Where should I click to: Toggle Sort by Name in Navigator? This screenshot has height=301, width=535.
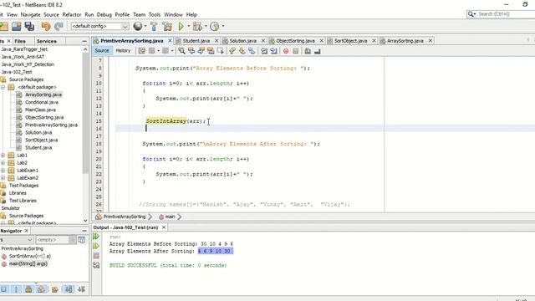[x=69, y=289]
